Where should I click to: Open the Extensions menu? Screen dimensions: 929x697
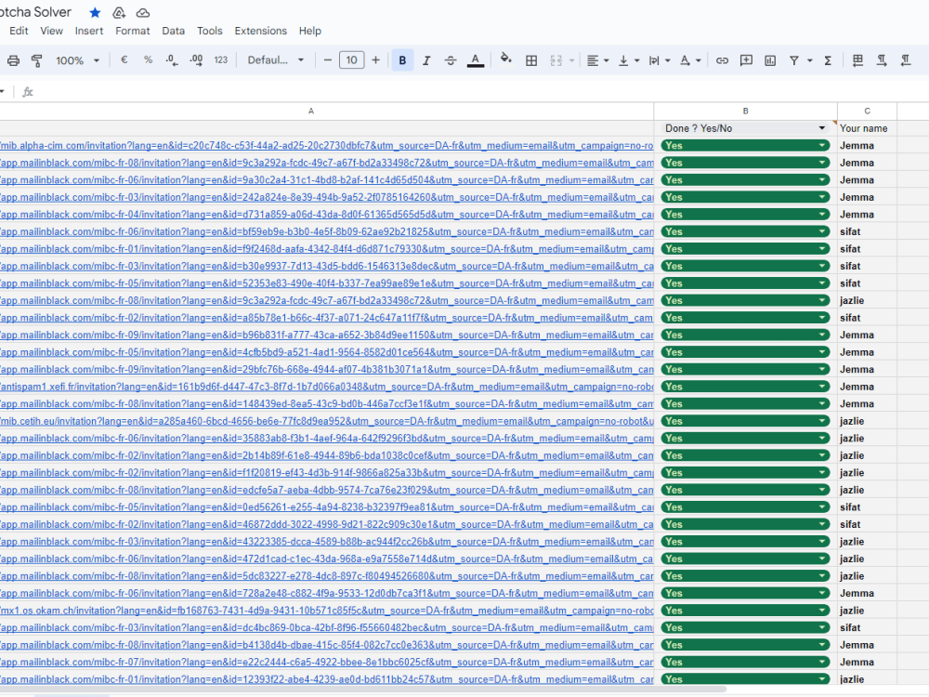261,31
